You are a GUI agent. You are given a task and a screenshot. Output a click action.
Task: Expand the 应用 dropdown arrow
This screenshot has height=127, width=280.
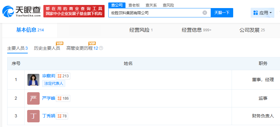[271, 13]
